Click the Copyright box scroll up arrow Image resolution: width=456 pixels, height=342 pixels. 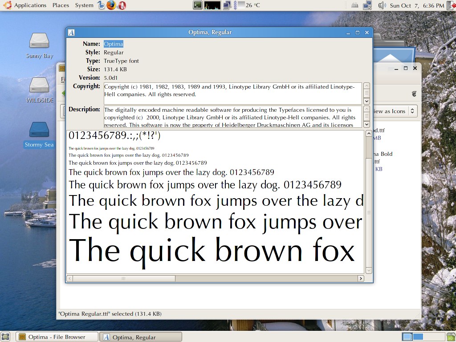click(366, 86)
